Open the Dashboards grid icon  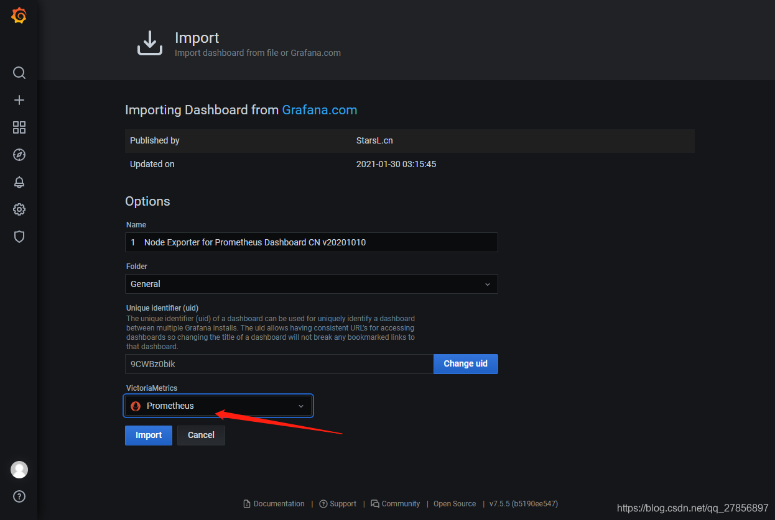point(19,127)
